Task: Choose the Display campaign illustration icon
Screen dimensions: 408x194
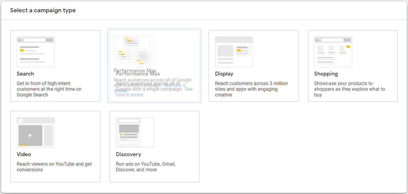Action: 234,52
